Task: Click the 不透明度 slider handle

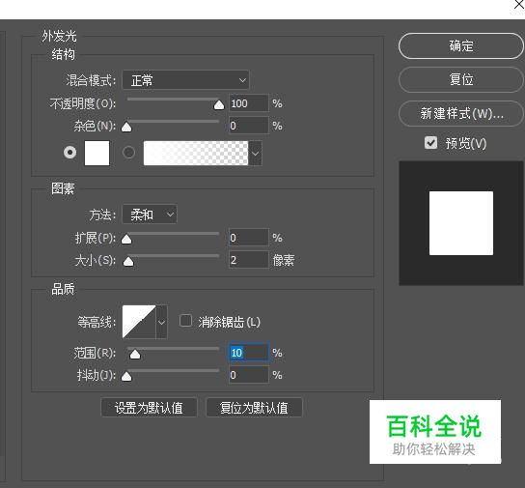Action: (219, 105)
